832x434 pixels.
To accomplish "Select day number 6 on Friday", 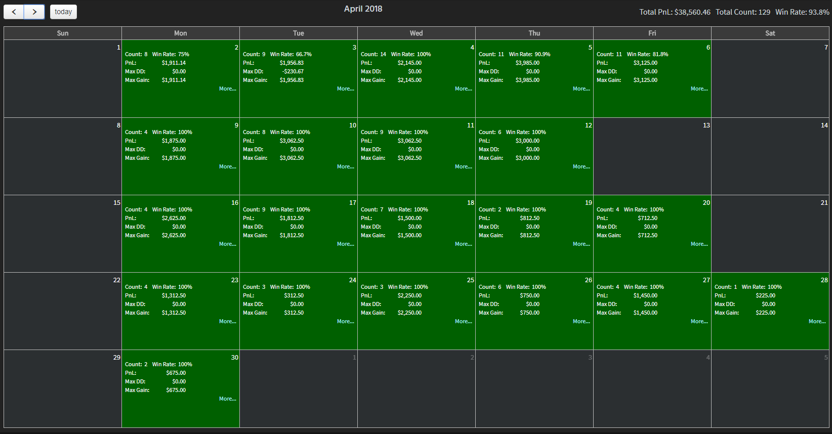I will (x=708, y=48).
